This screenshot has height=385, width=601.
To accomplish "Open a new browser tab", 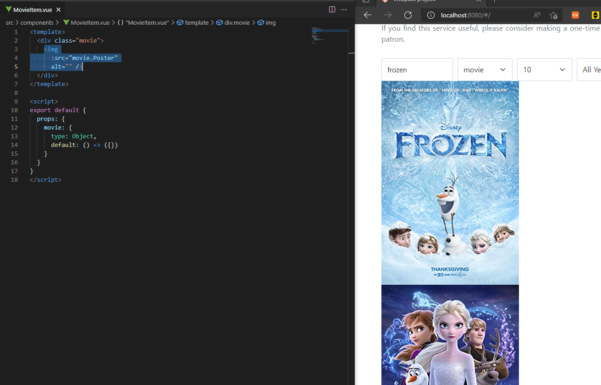I will (495, 1).
